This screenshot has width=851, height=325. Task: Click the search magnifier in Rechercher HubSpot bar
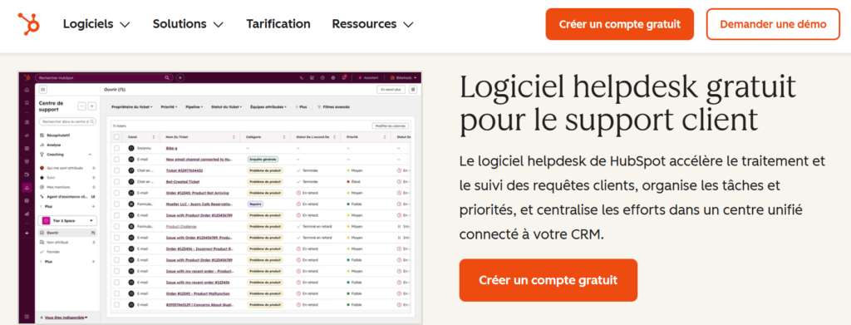coord(167,78)
